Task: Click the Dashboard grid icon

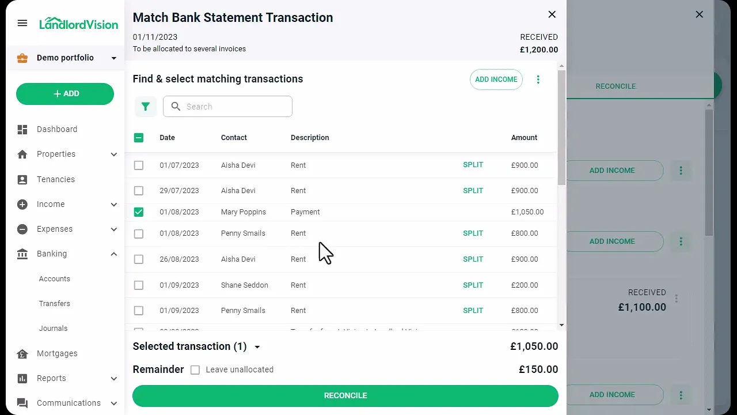Action: click(22, 130)
